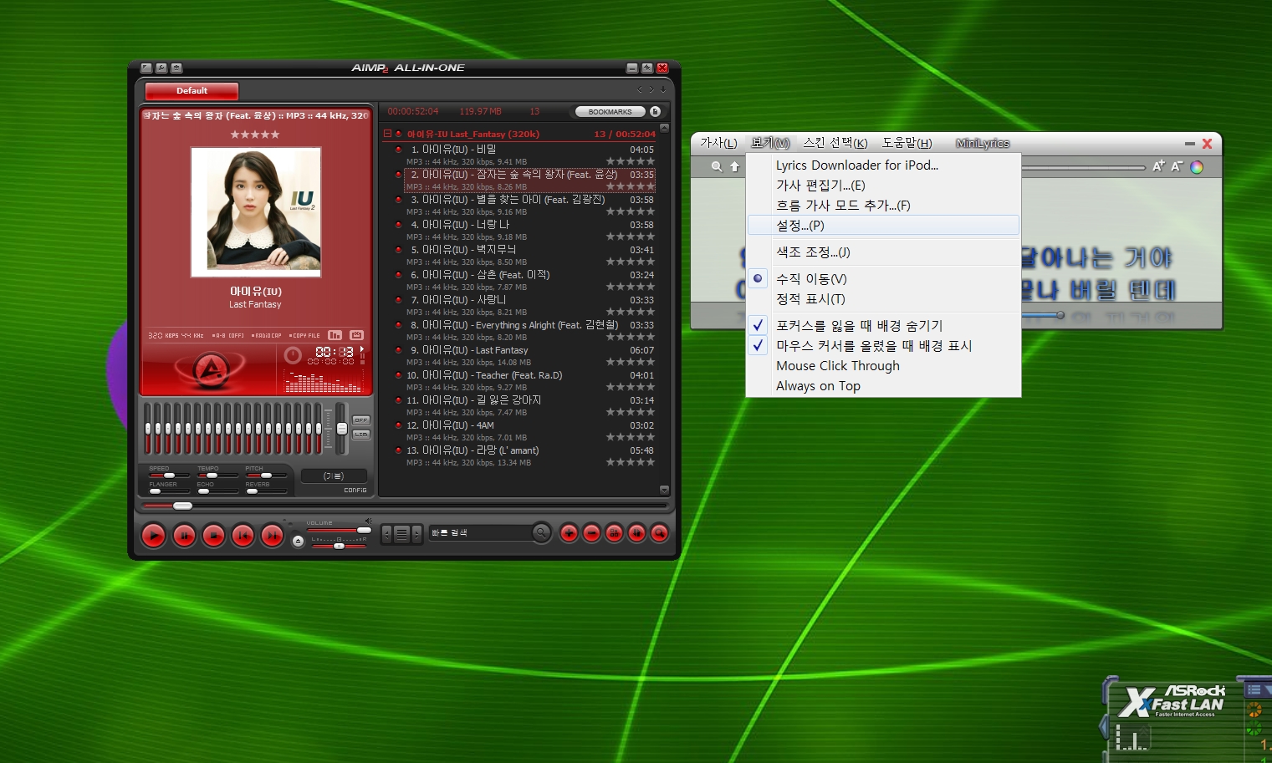Skip to the previous track in AIMP
The height and width of the screenshot is (763, 1272).
(x=243, y=535)
